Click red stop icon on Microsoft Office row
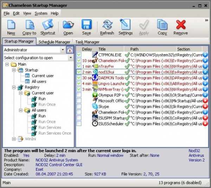 [x=205, y=101]
